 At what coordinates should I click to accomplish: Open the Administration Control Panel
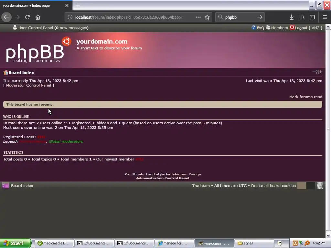(163, 178)
